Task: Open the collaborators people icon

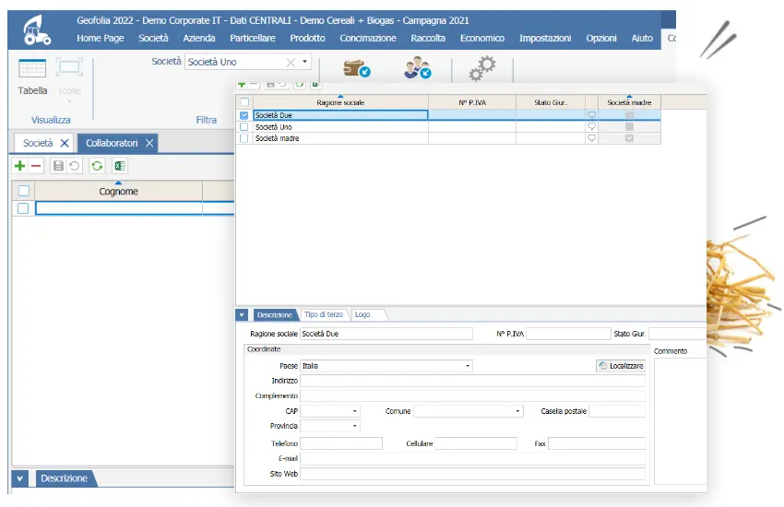Action: coord(418,68)
